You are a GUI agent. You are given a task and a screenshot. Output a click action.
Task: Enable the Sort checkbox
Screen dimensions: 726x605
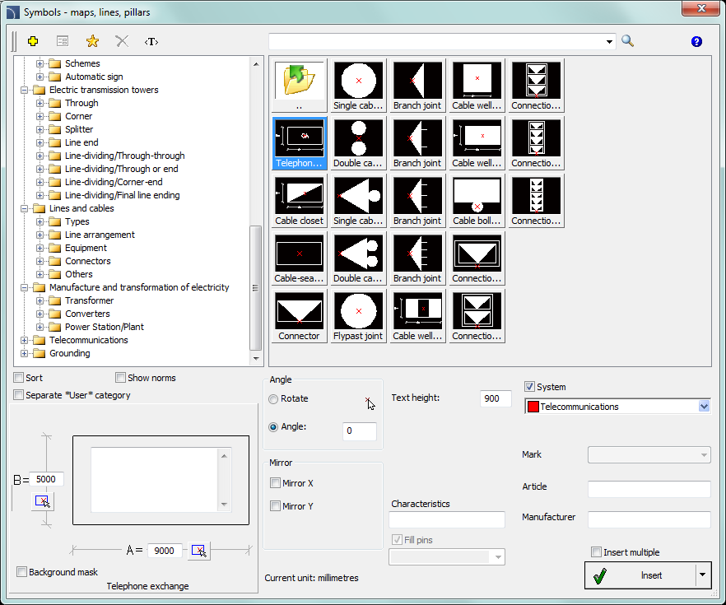19,378
